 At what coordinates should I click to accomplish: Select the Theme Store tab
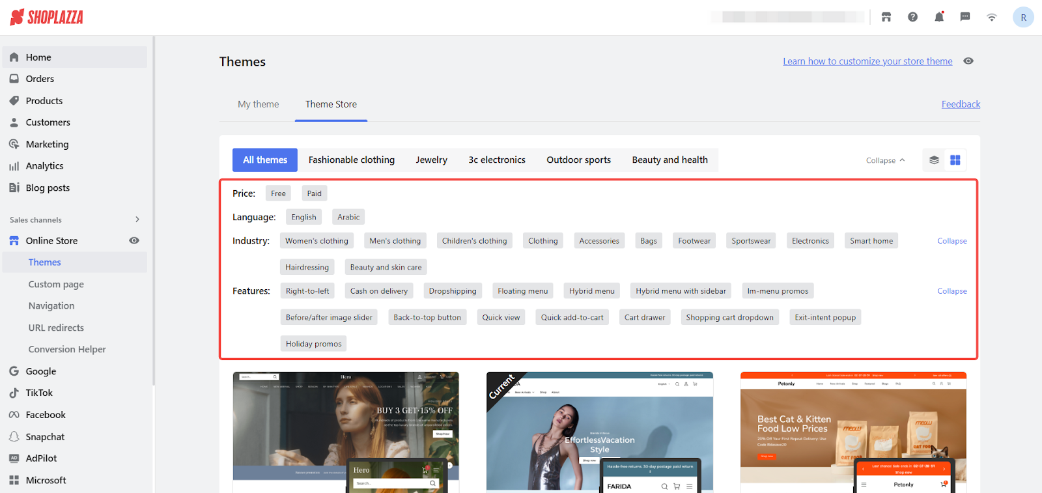(331, 104)
